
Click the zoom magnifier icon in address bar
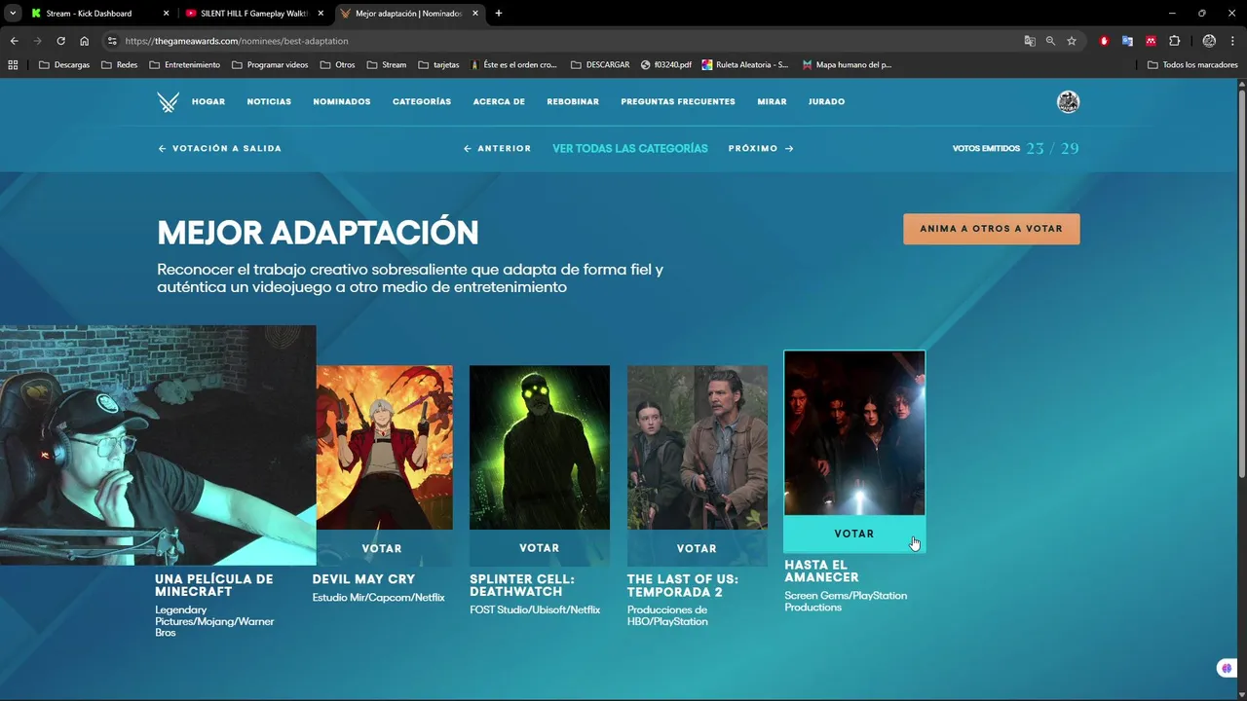point(1050,41)
